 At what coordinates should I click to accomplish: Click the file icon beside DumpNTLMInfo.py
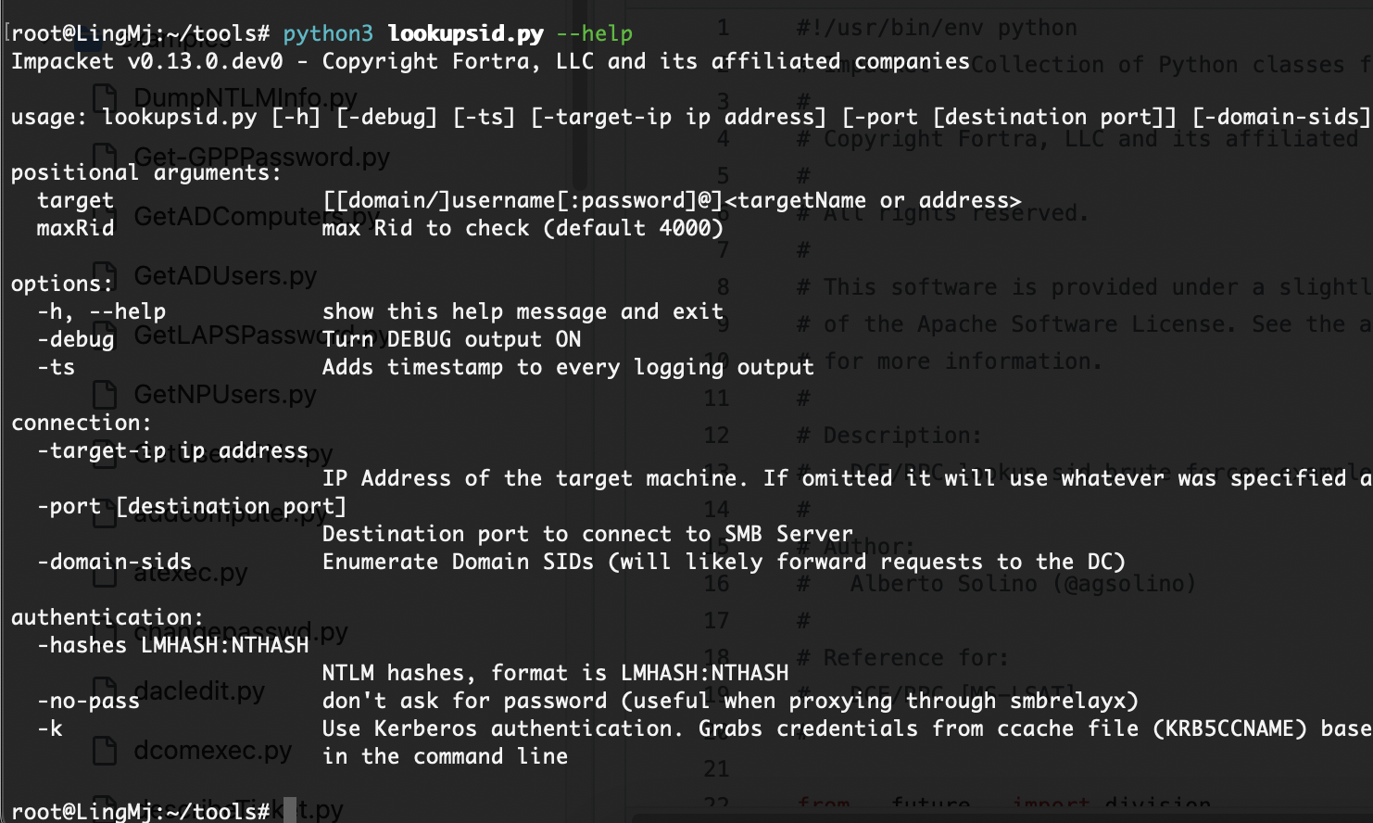pos(105,97)
